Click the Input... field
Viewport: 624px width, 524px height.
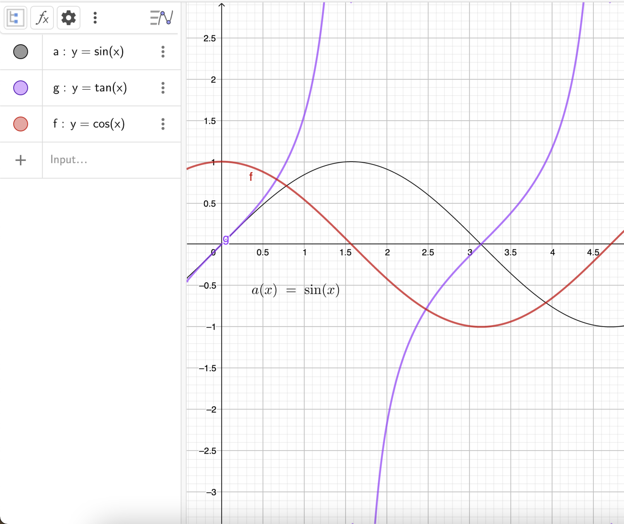tap(111, 160)
